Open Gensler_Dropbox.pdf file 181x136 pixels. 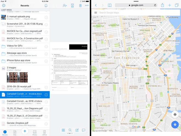tap(25, 124)
